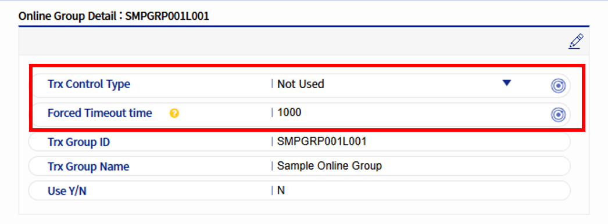Click the Trx Control Type label
608x224 pixels.
89,84
